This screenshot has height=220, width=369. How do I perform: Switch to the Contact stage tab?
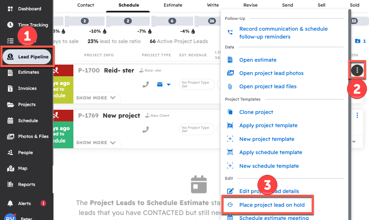(85, 5)
